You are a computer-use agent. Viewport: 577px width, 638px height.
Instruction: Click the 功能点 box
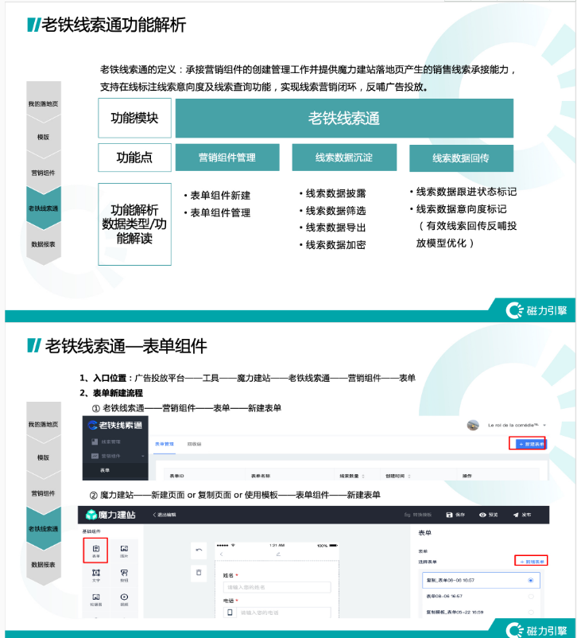click(134, 158)
